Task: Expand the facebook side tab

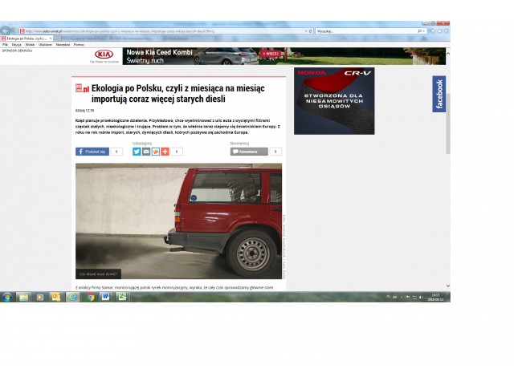Action: click(439, 94)
